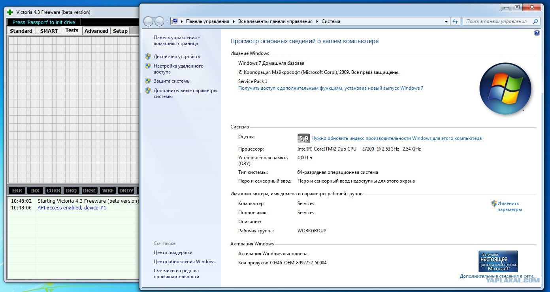Click the Starting Victoria 4.3 Freeware log line
The height and width of the screenshot is (292, 550).
pos(88,201)
